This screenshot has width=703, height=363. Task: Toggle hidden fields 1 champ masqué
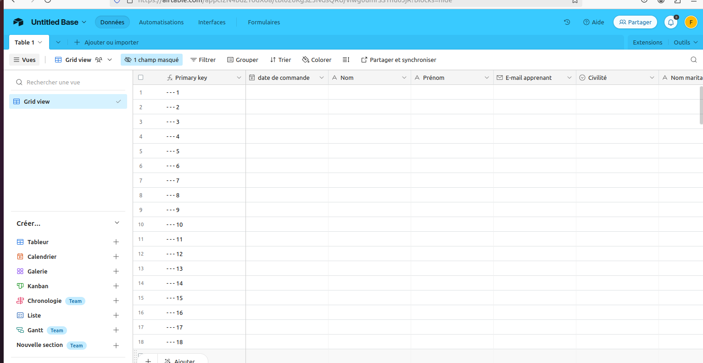click(x=152, y=60)
